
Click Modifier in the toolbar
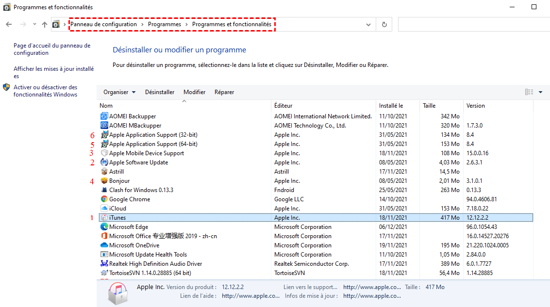tap(194, 92)
